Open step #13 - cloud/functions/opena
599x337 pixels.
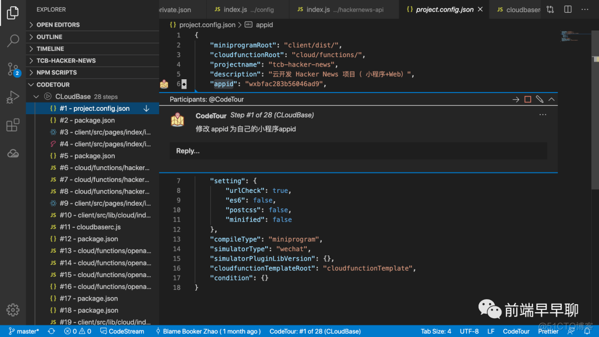93,251
